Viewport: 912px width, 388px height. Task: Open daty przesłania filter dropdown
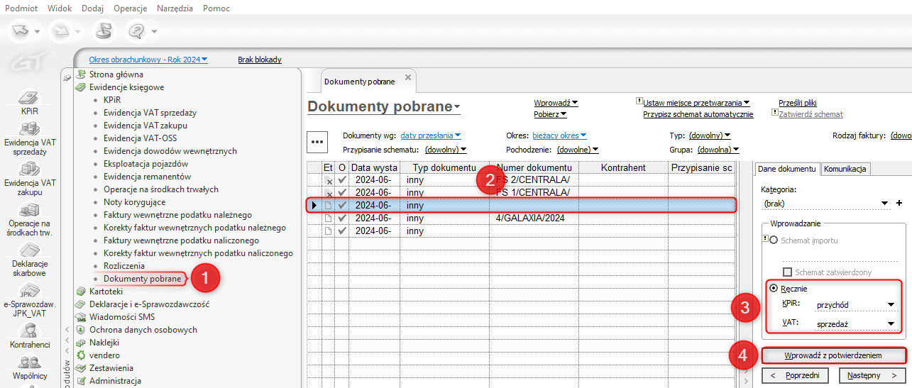click(x=431, y=135)
